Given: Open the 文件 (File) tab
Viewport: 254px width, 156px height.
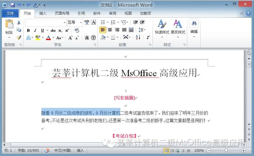Looking at the screenshot, I should (x=10, y=13).
